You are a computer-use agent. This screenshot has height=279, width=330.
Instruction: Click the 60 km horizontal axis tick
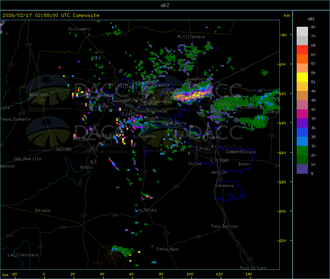(131, 274)
